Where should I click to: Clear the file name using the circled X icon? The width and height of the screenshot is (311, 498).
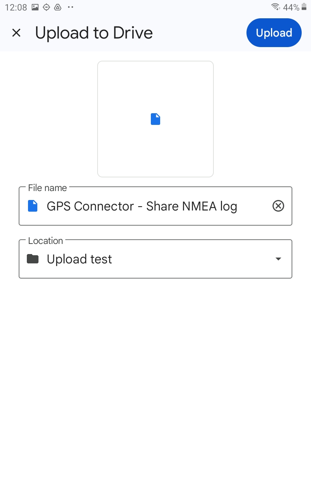click(278, 206)
